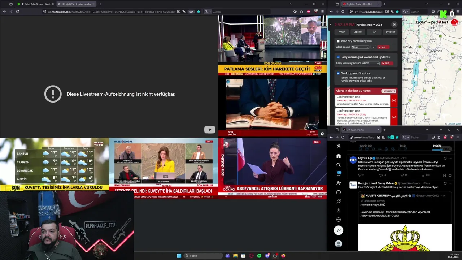
Task: Switch X feed to Senin için tab
Action: click(366, 146)
